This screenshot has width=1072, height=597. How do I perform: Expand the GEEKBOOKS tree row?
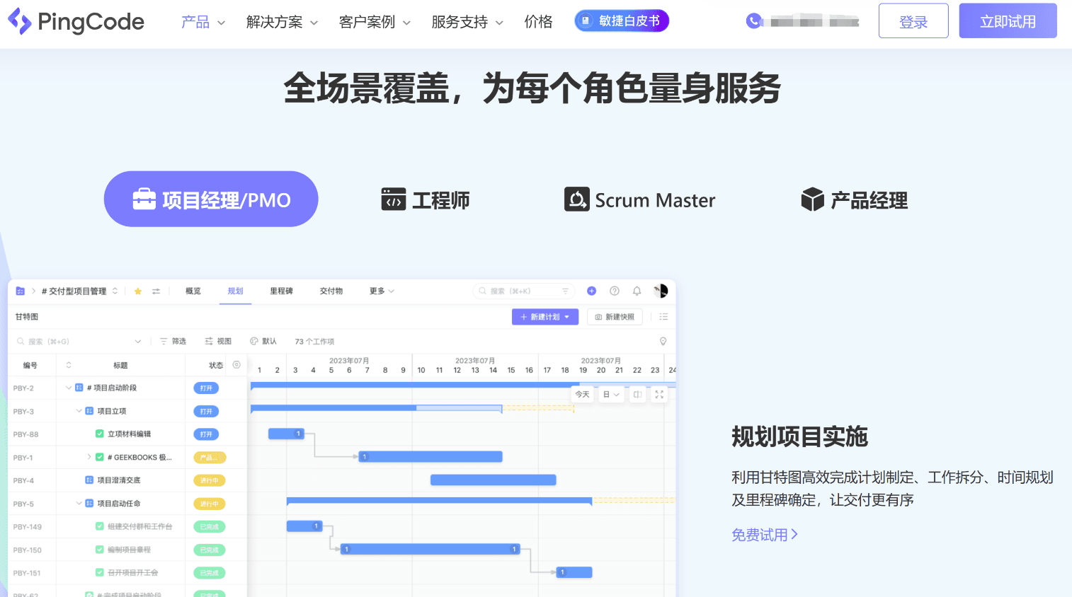89,457
